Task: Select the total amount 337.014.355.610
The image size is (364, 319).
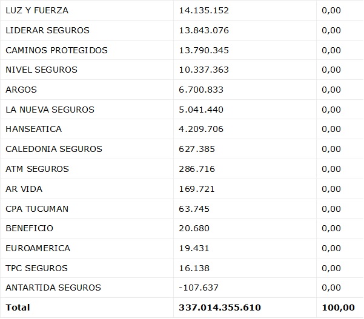Action: tap(220, 307)
